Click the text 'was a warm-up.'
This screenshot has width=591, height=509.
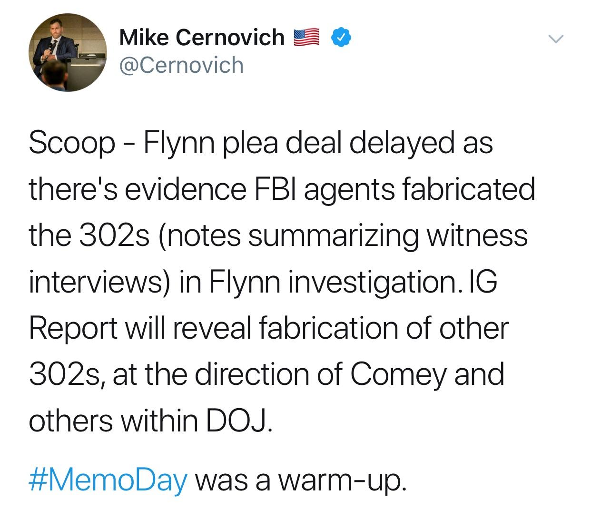tap(301, 480)
